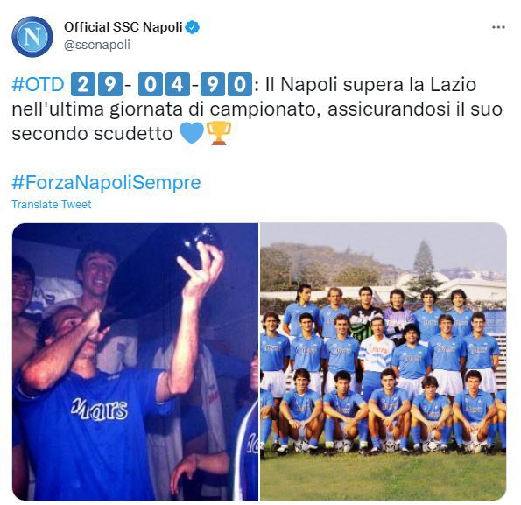
Task: Click the keycap 0 emoji in month 04
Action: [151, 84]
